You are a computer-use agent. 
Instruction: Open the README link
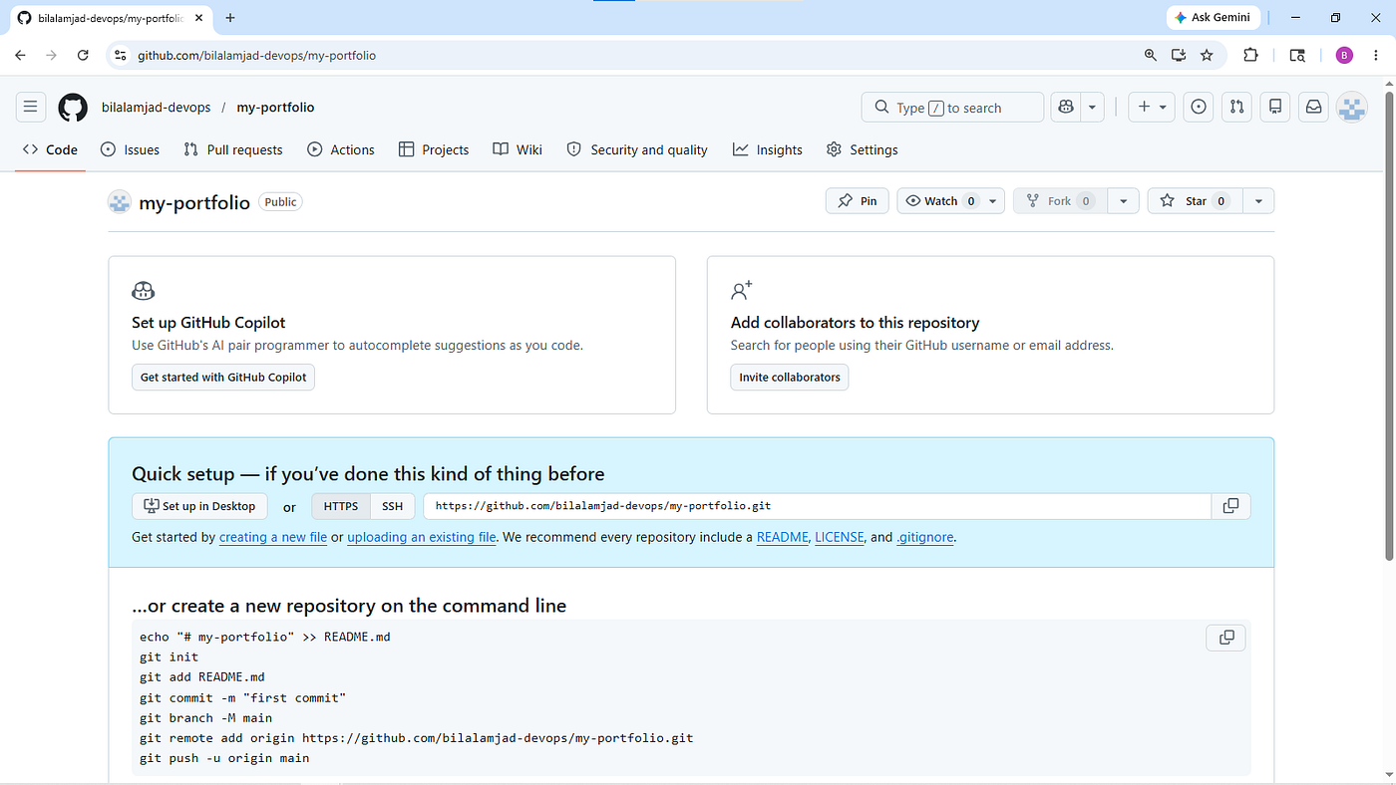tap(783, 537)
